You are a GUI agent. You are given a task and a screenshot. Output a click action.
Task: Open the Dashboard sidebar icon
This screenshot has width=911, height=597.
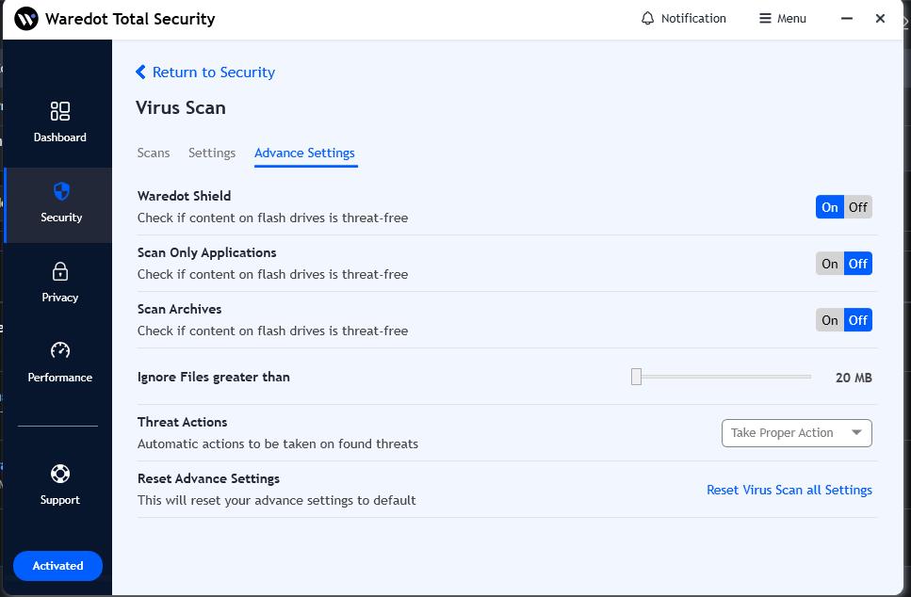click(x=60, y=112)
